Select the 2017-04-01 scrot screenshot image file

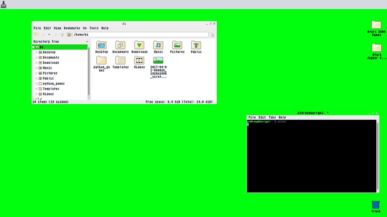tap(158, 60)
